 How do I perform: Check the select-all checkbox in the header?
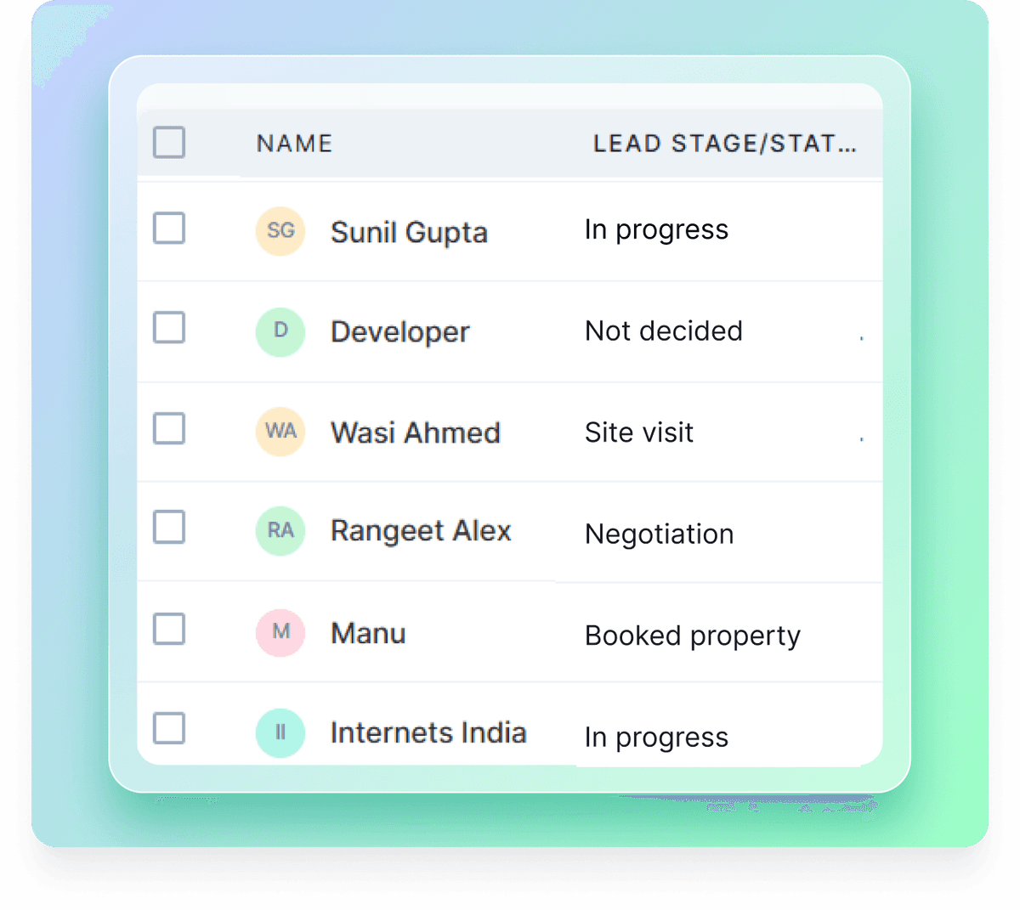pyautogui.click(x=168, y=143)
